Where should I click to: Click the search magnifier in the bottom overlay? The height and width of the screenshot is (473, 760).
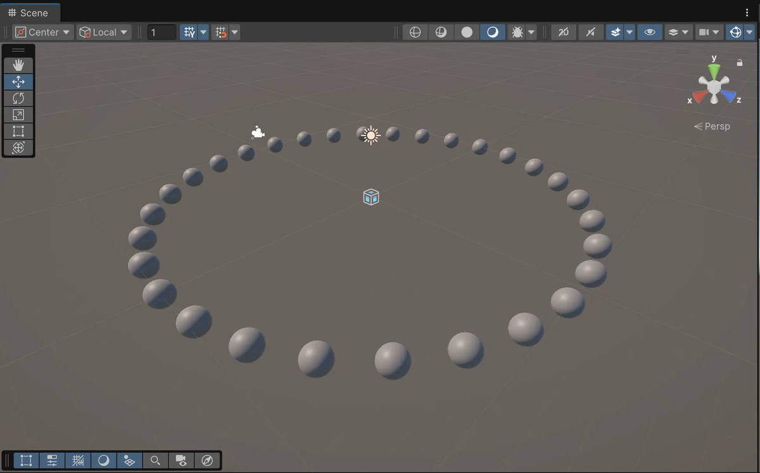click(155, 460)
